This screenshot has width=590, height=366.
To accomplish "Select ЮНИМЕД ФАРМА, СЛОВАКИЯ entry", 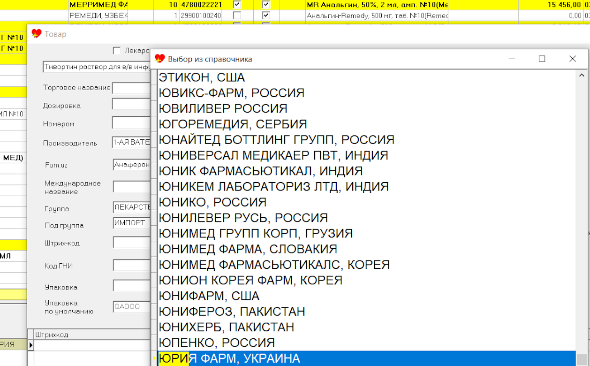I will click(366, 249).
